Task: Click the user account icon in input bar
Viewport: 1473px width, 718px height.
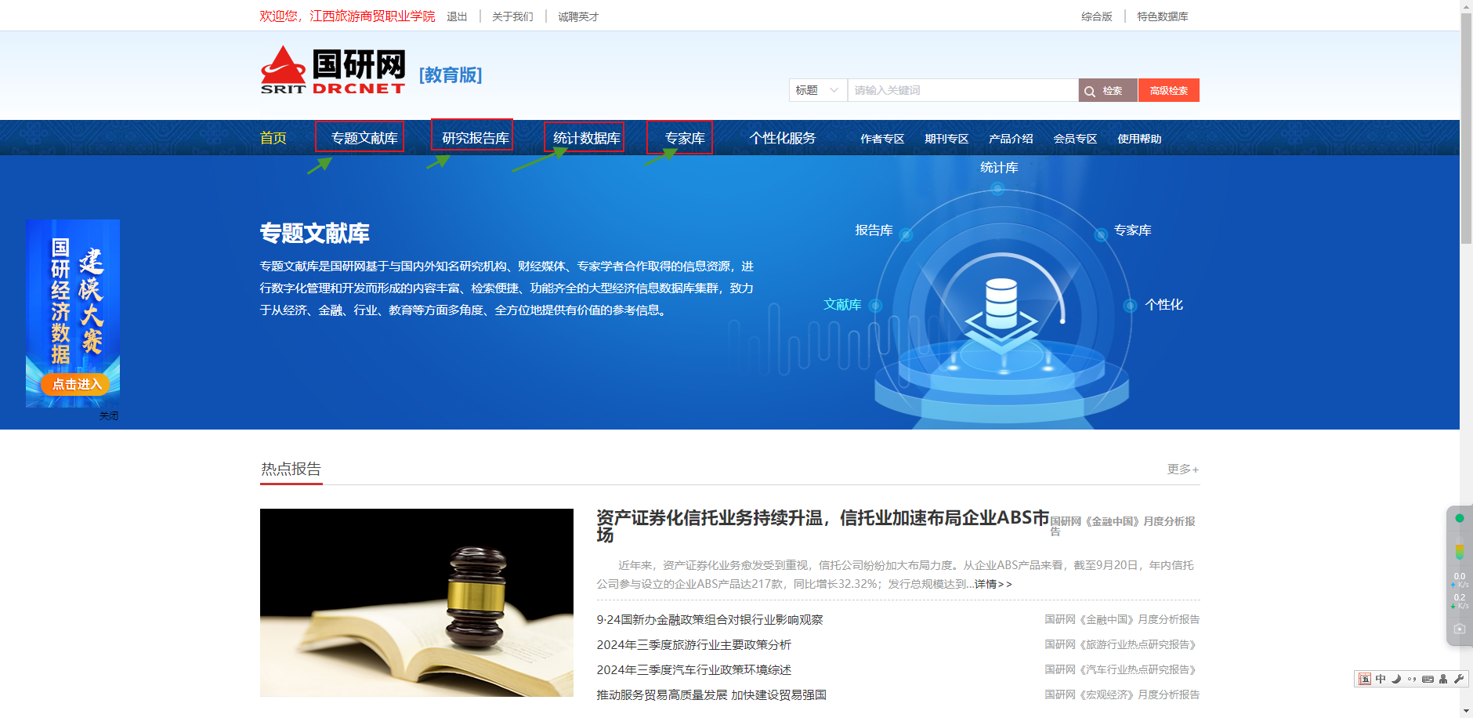Action: [x=1443, y=679]
